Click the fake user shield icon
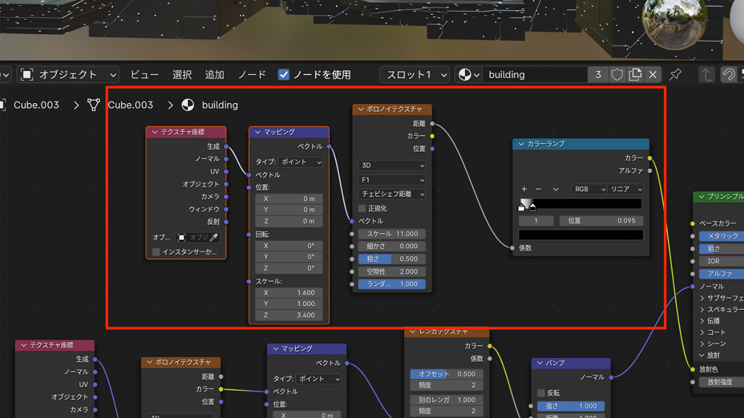 point(617,74)
